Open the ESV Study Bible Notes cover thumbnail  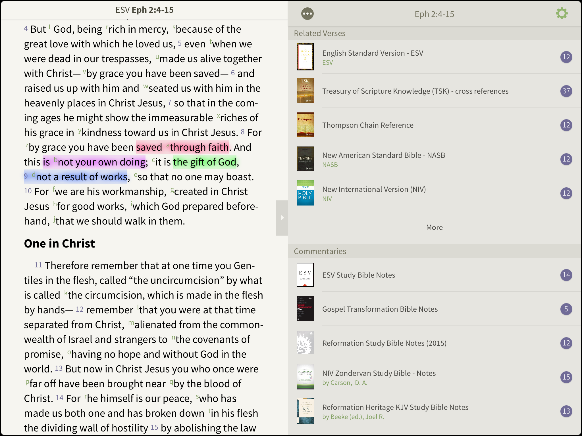305,275
